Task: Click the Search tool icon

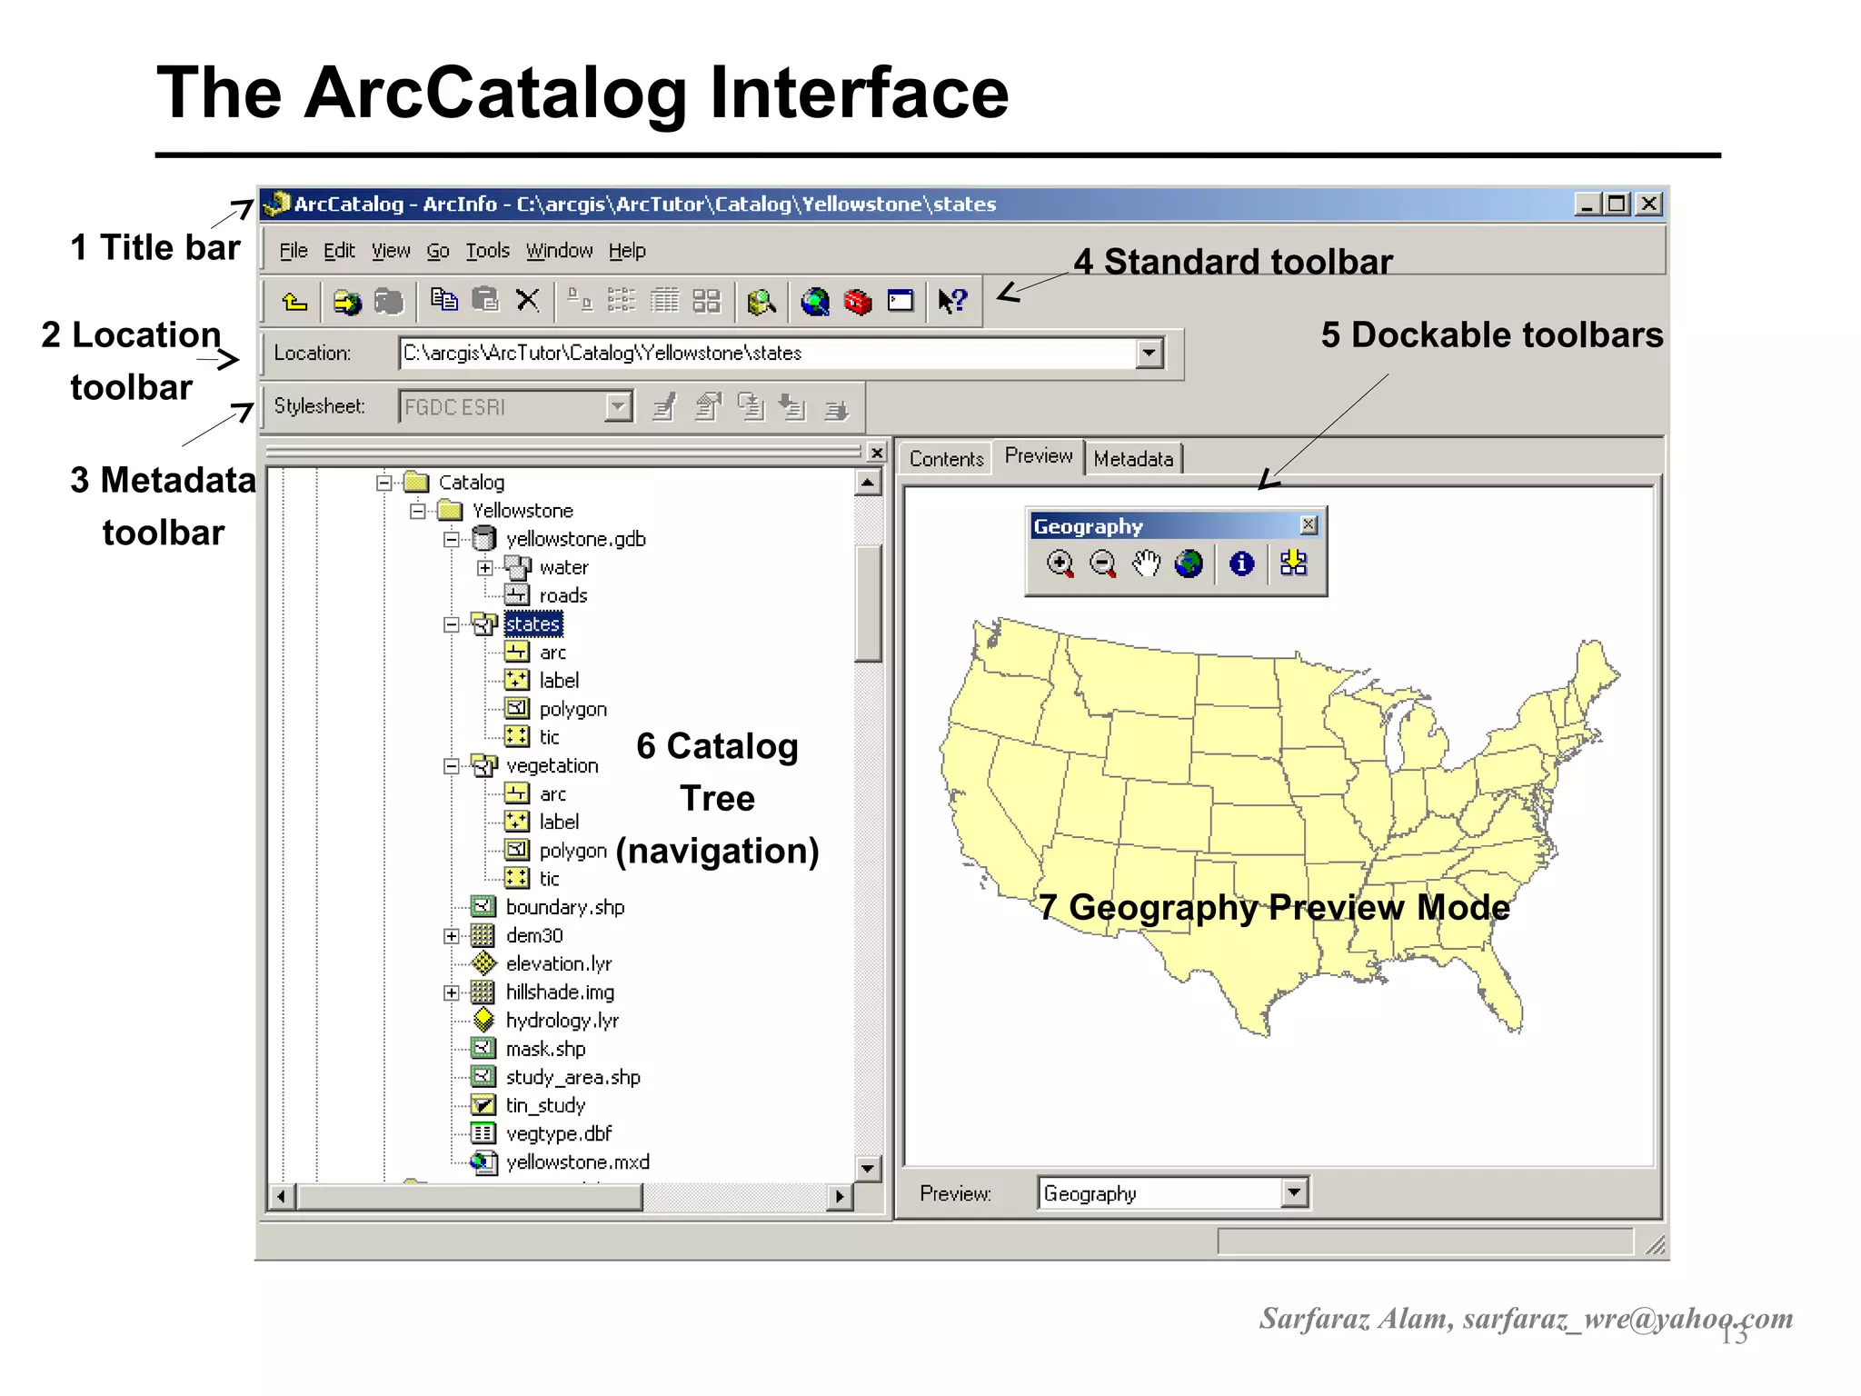Action: coord(761,302)
